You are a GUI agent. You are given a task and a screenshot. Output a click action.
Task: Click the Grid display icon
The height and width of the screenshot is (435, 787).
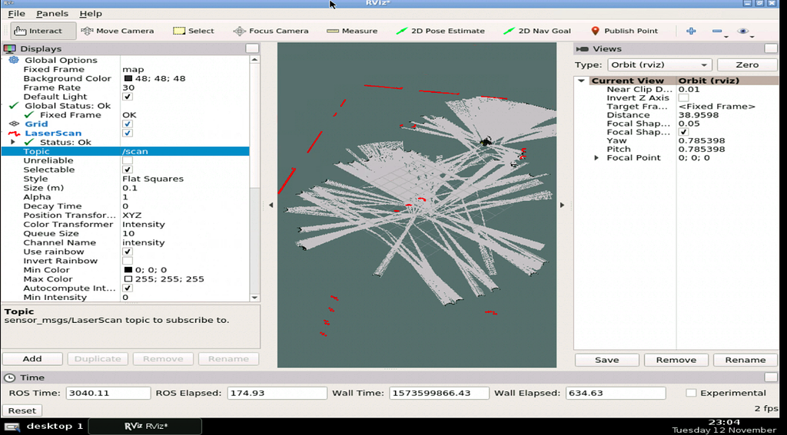click(14, 124)
